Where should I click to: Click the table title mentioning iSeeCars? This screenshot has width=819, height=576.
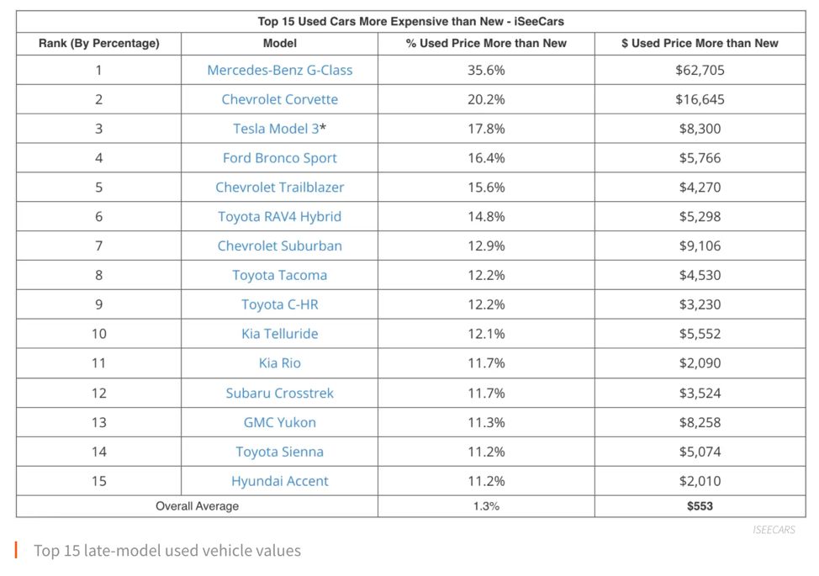[x=410, y=22]
